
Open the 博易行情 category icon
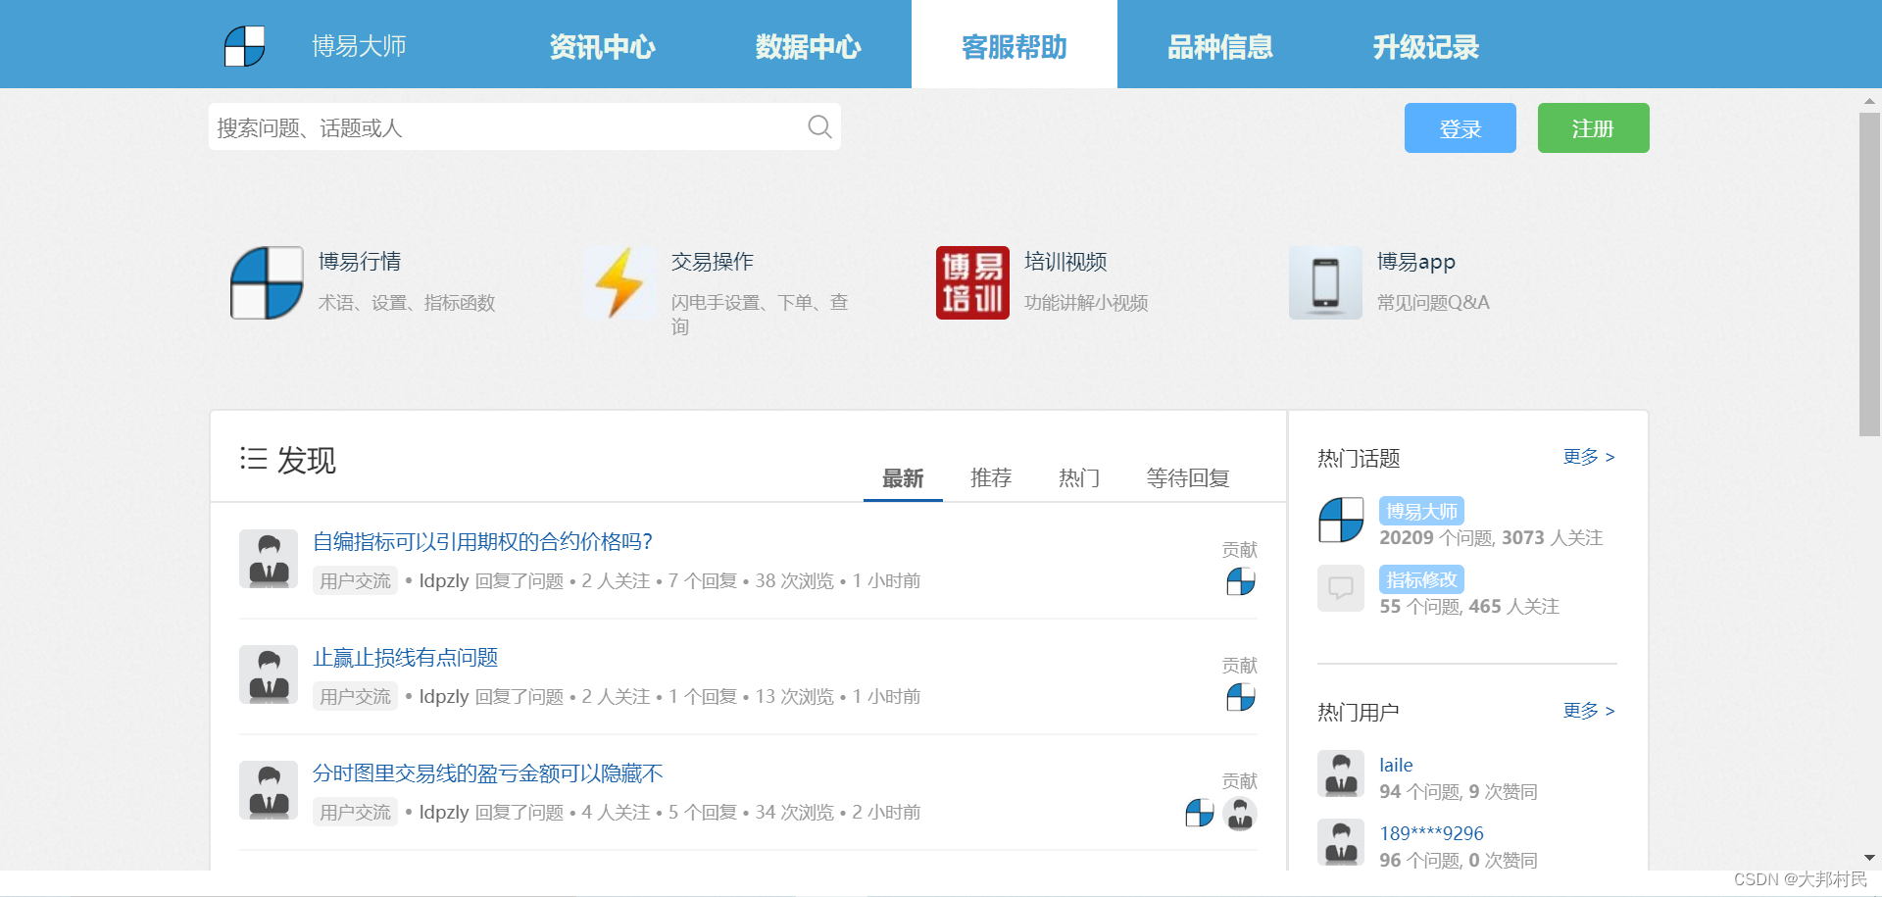(x=267, y=283)
